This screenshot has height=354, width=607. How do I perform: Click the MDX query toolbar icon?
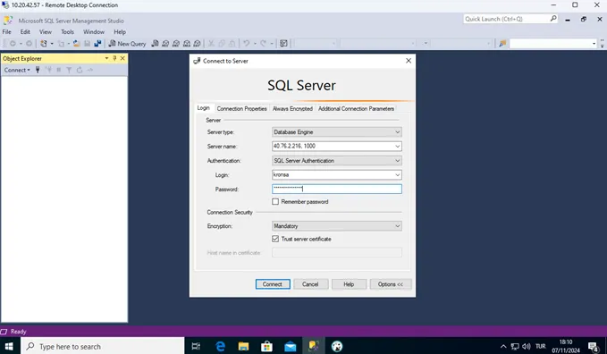(165, 44)
